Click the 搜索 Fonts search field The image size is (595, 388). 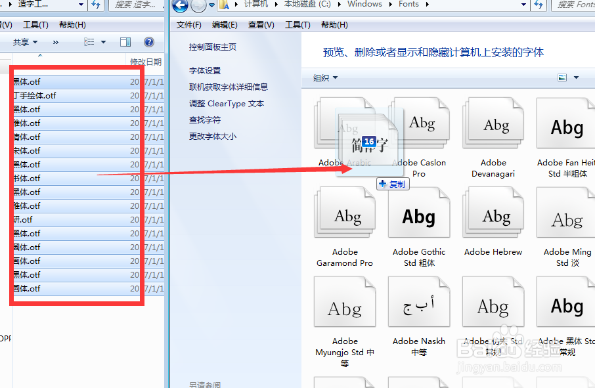click(573, 5)
